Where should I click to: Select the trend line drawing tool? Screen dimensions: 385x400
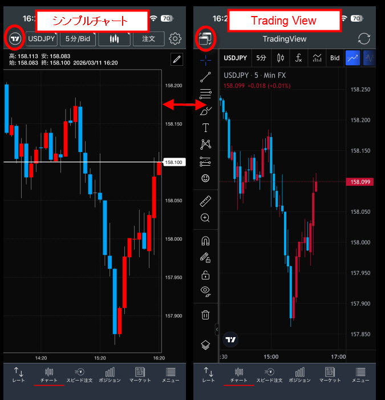point(205,78)
